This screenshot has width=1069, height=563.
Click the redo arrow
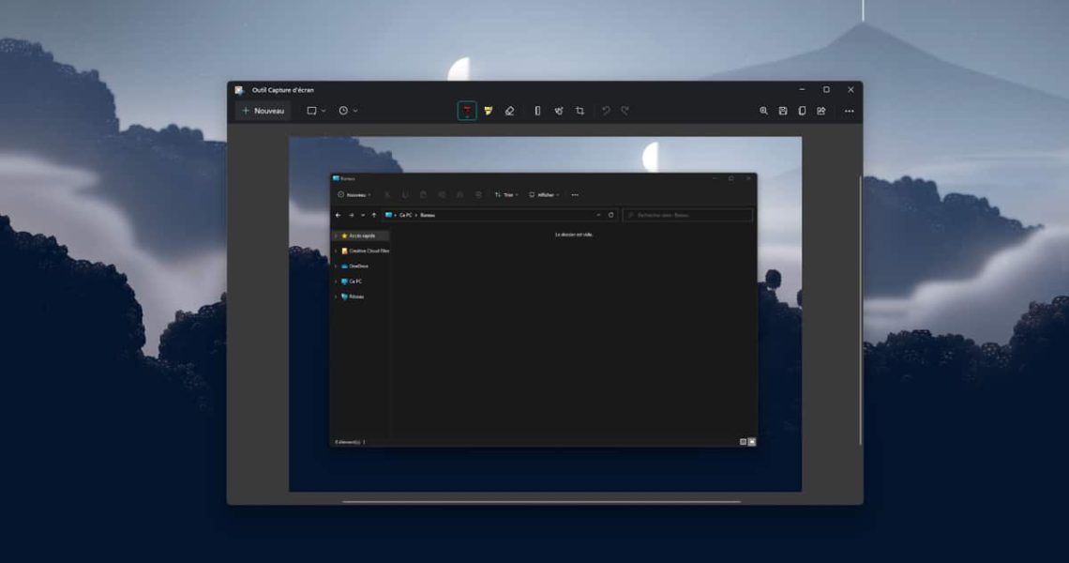pos(625,111)
